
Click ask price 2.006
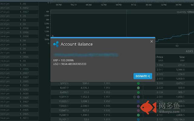(x=160, y=83)
